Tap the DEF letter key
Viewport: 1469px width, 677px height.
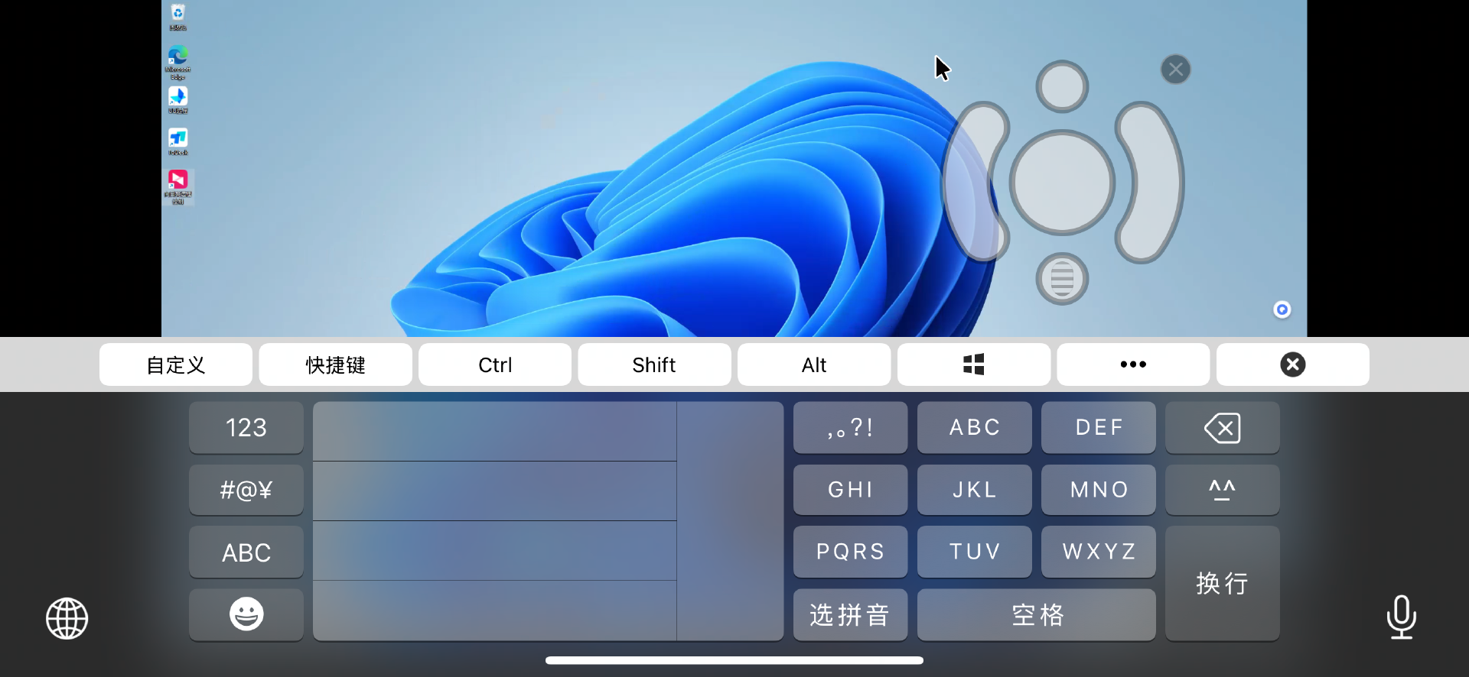pyautogui.click(x=1099, y=427)
